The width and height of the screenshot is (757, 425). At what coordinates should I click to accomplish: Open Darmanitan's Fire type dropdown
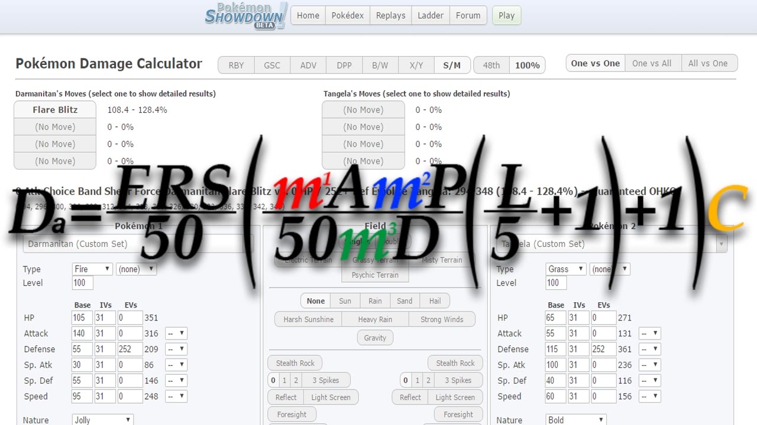92,269
